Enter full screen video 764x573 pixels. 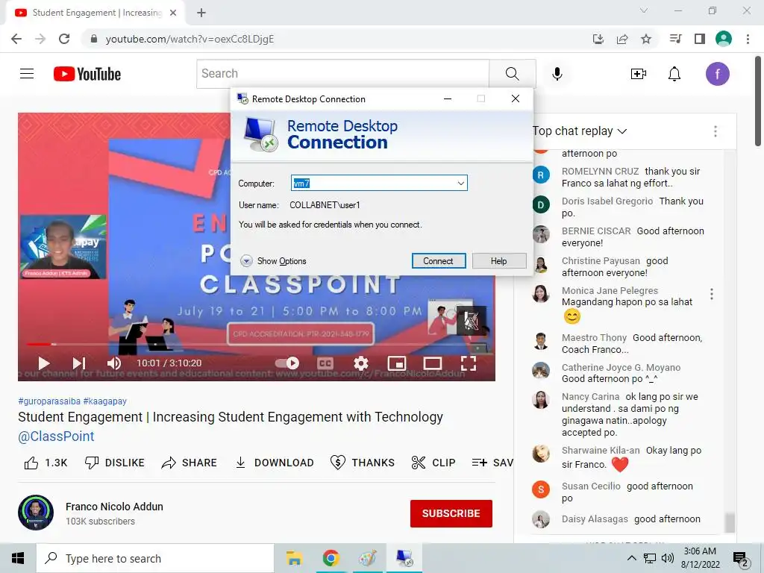pos(469,363)
